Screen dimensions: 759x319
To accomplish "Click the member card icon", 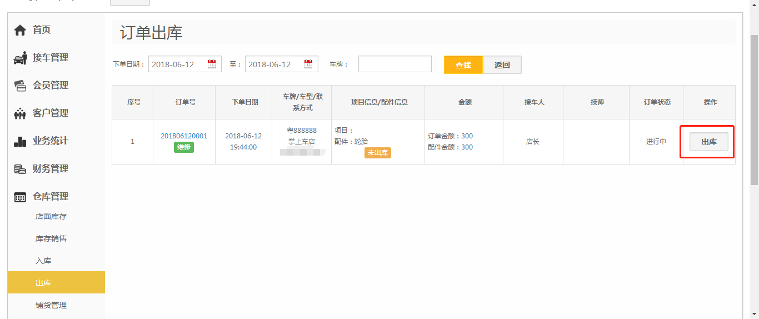I will pos(20,86).
